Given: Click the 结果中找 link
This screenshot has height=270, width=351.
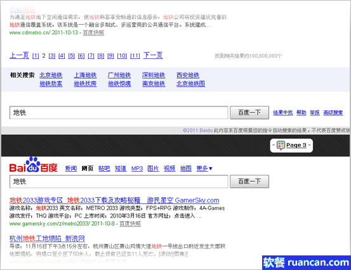Looking at the screenshot, I should [x=282, y=113].
